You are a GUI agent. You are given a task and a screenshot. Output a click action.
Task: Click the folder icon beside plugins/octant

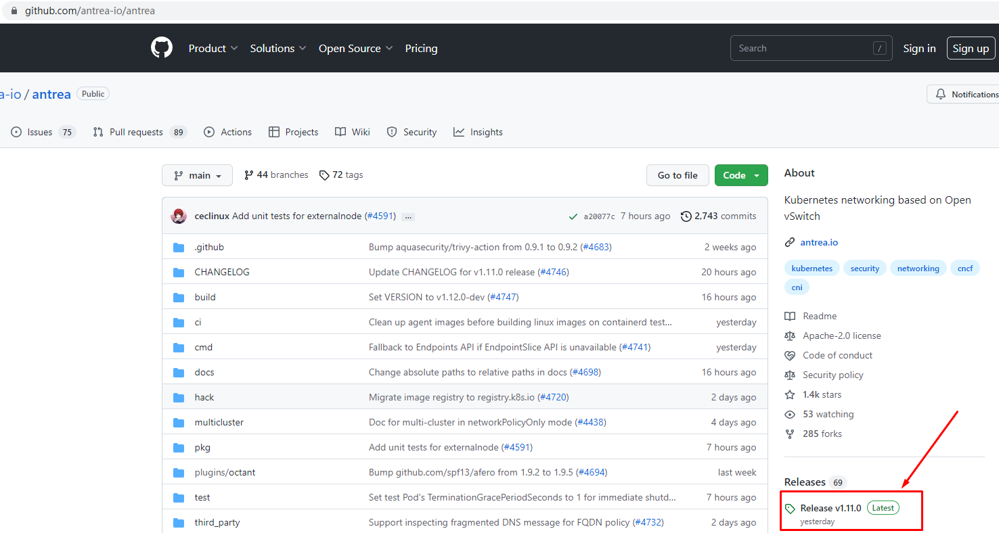tap(179, 473)
